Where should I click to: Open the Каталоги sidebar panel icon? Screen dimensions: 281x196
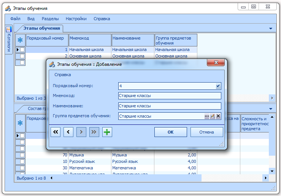[9, 29]
